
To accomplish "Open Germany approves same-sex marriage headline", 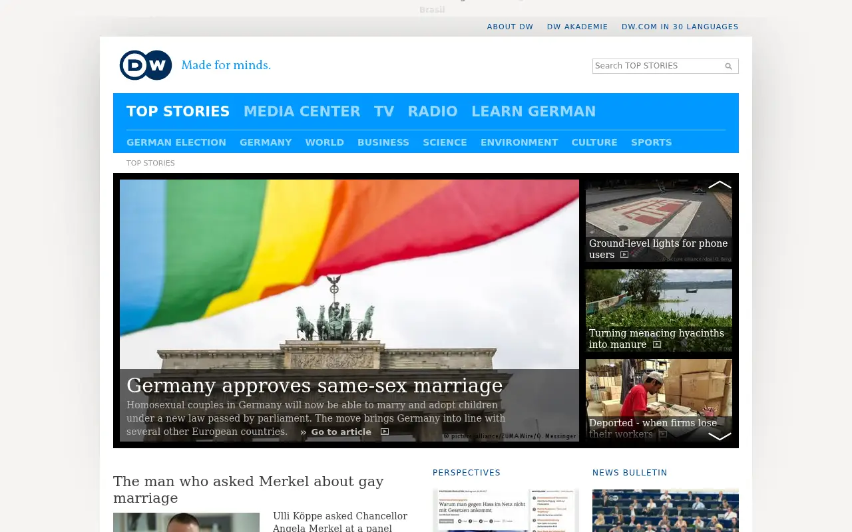I will [315, 386].
